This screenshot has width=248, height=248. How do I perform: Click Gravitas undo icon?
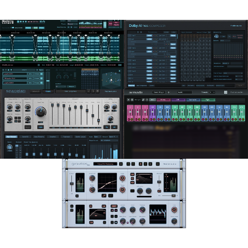pyautogui.click(x=128, y=164)
